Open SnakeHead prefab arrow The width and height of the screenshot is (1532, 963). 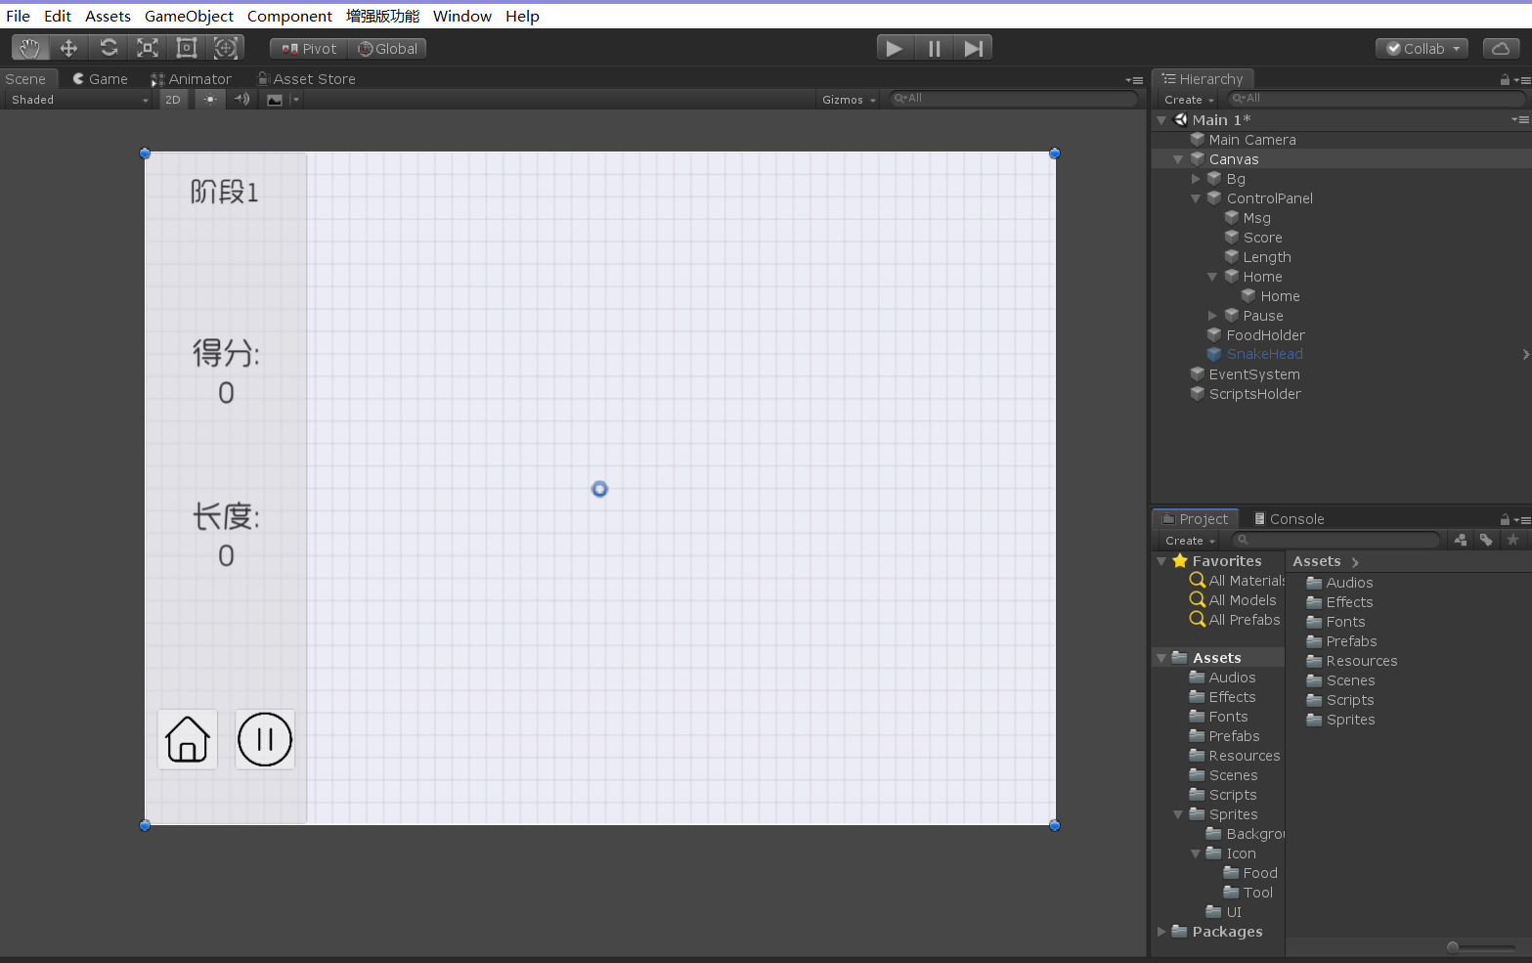(1525, 355)
